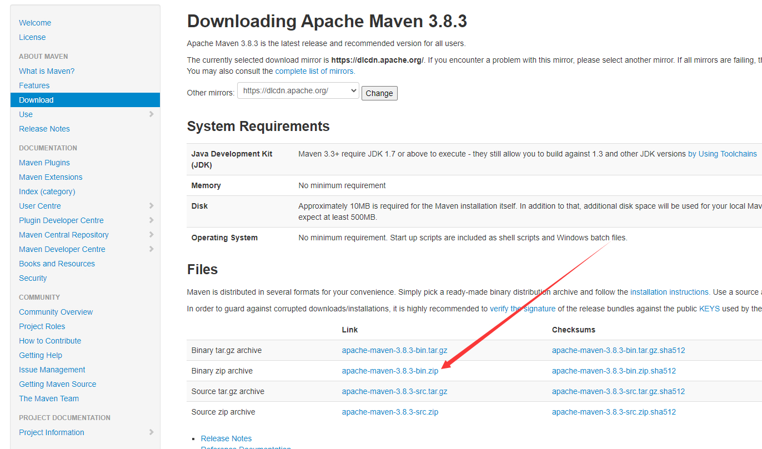
Task: Click 'Source zip archive' row label
Action: pyautogui.click(x=224, y=412)
